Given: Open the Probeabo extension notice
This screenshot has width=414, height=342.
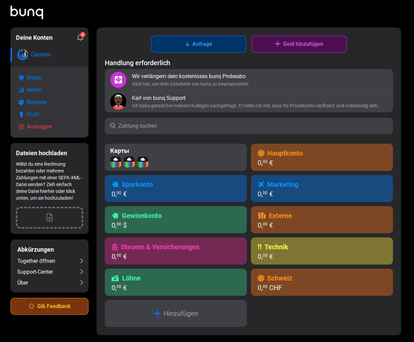Looking at the screenshot, I should click(x=249, y=80).
